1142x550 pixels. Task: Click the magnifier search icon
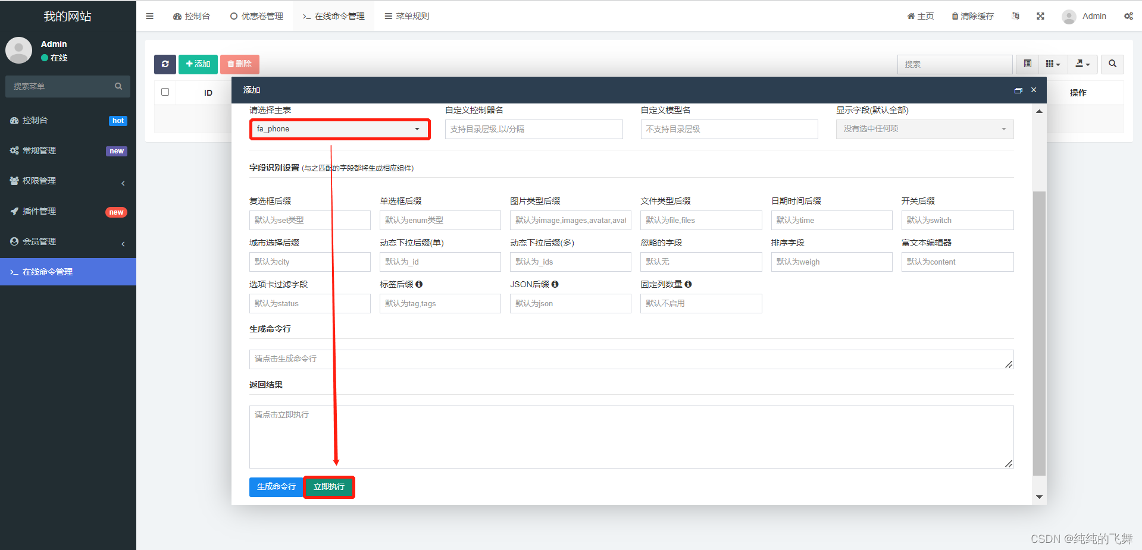click(x=1112, y=64)
